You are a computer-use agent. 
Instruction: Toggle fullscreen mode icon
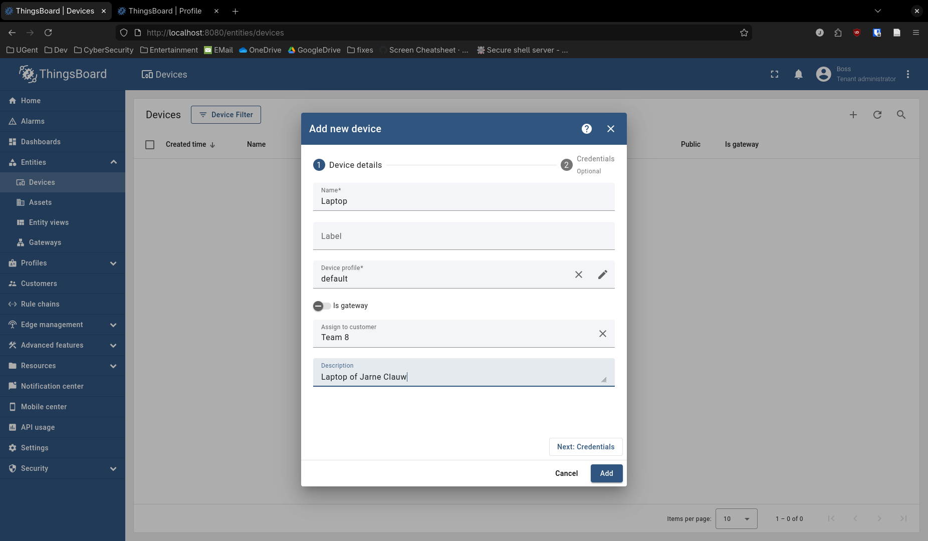(x=775, y=74)
